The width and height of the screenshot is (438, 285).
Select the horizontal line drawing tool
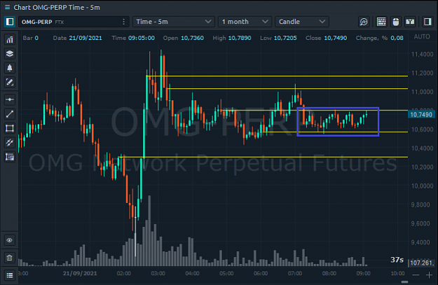pyautogui.click(x=10, y=99)
